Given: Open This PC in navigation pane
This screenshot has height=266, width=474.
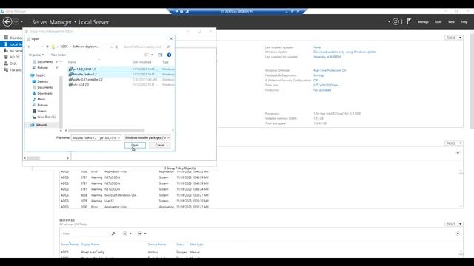Looking at the screenshot, I should click(40, 75).
